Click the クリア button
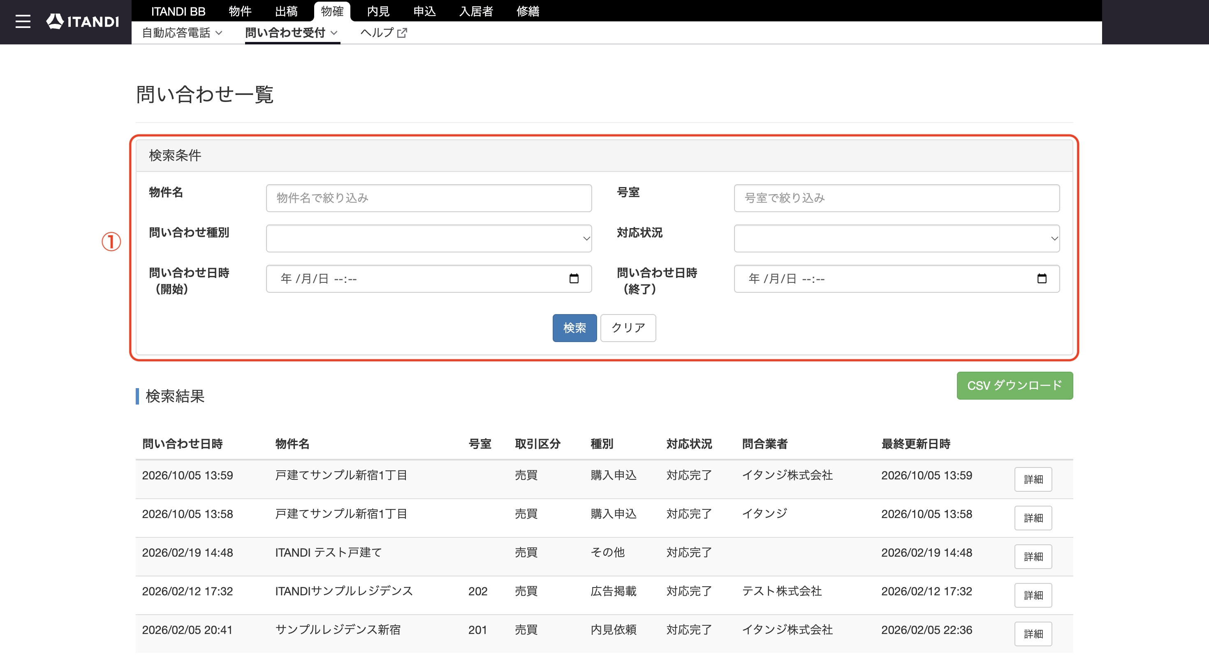This screenshot has height=657, width=1209. coord(628,328)
